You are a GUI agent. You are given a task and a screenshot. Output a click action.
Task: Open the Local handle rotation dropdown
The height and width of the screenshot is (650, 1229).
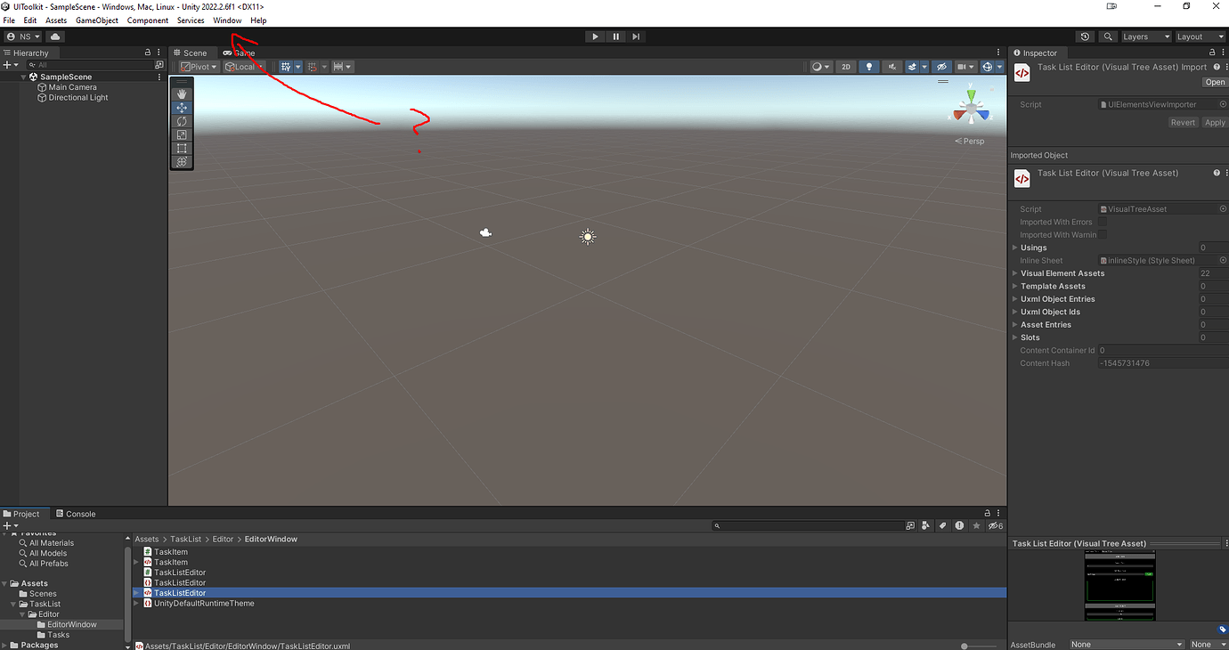tap(243, 67)
